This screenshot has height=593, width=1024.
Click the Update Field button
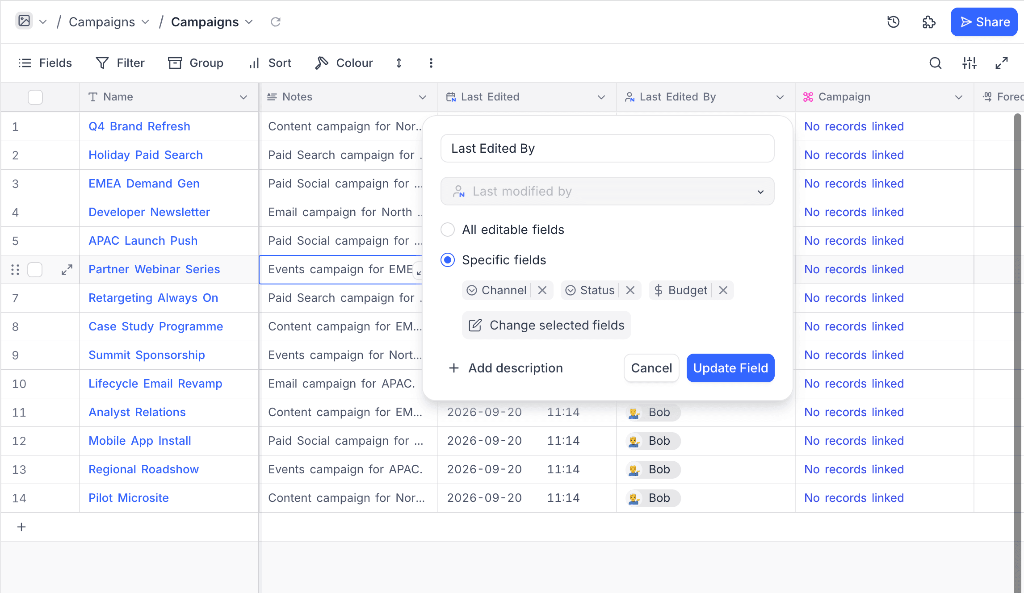[730, 368]
